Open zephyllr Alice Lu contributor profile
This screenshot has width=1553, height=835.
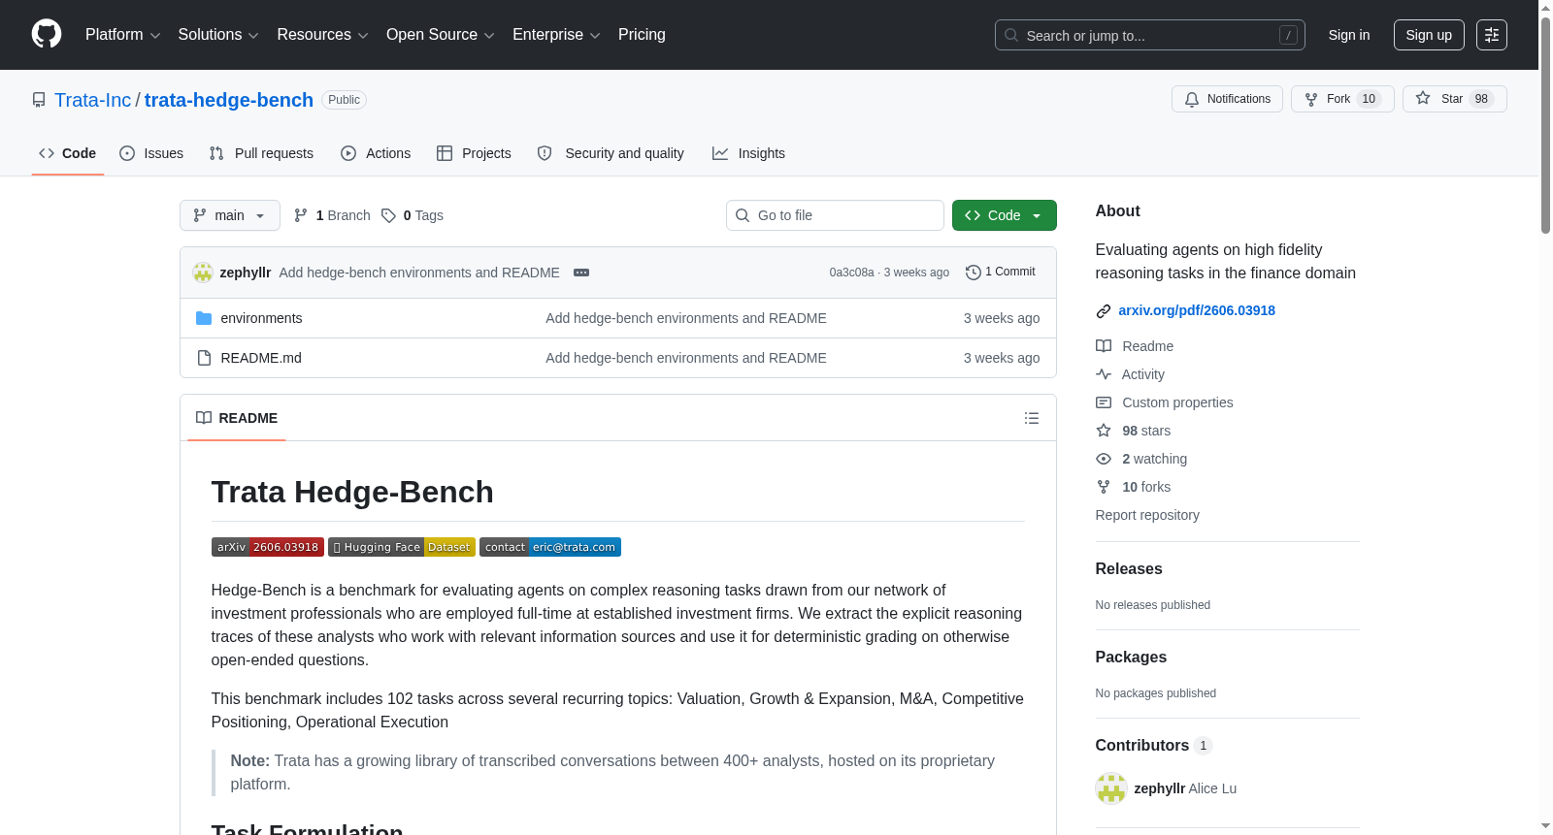pyautogui.click(x=1185, y=788)
